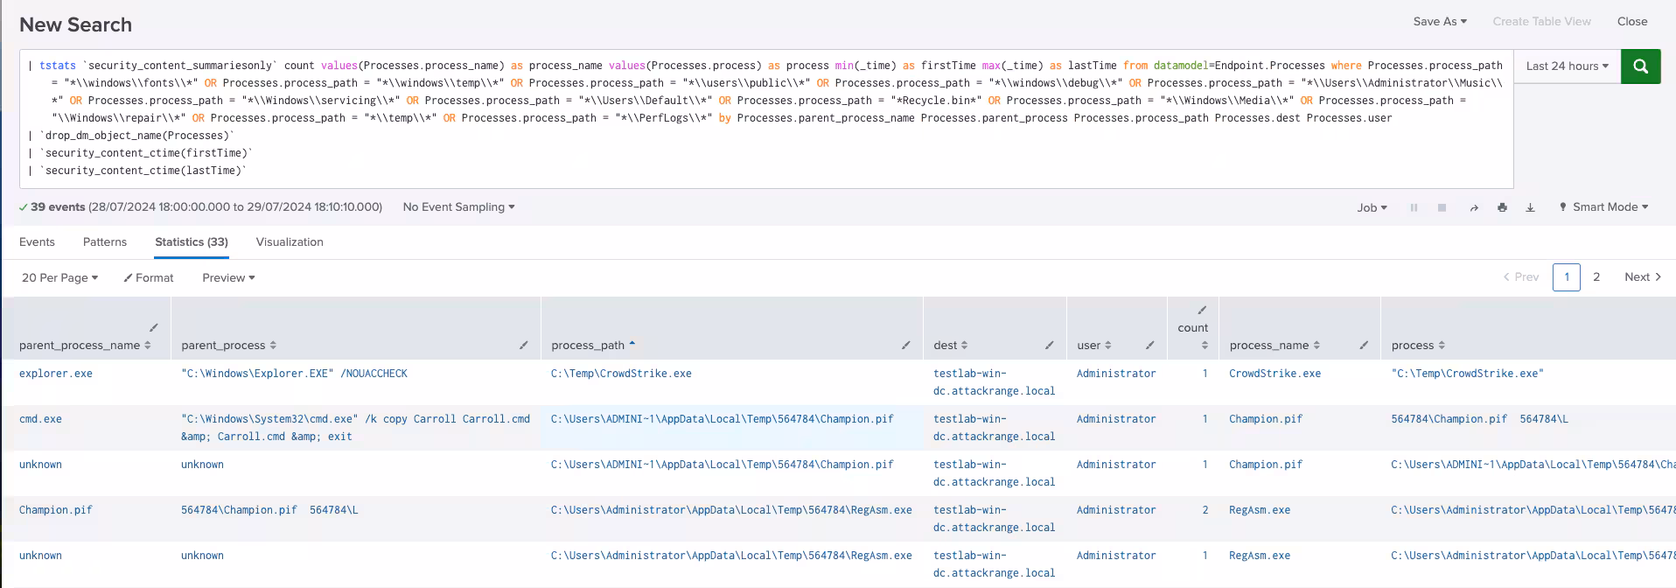Click the Export download icon
This screenshot has height=588, width=1676.
[1530, 208]
